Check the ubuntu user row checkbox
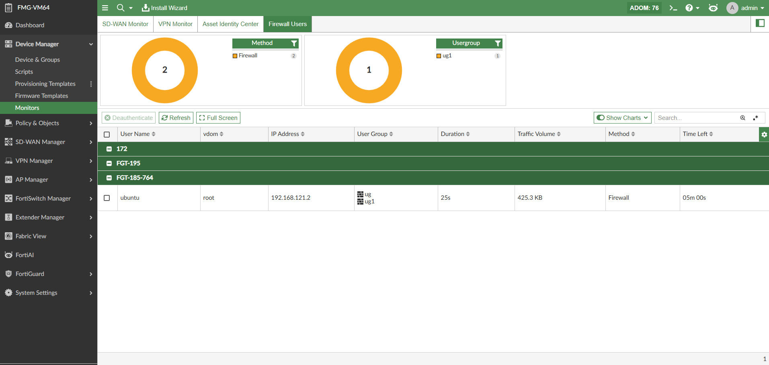This screenshot has width=769, height=365. click(107, 198)
